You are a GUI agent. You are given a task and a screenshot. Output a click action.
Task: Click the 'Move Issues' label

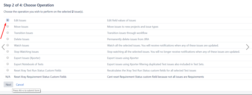point(21,27)
